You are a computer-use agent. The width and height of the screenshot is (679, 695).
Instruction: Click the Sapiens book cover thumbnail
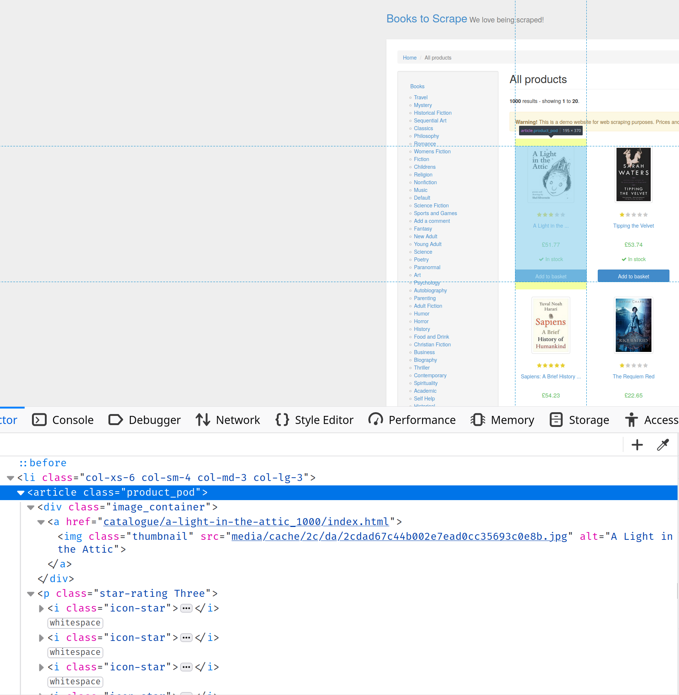tap(550, 325)
